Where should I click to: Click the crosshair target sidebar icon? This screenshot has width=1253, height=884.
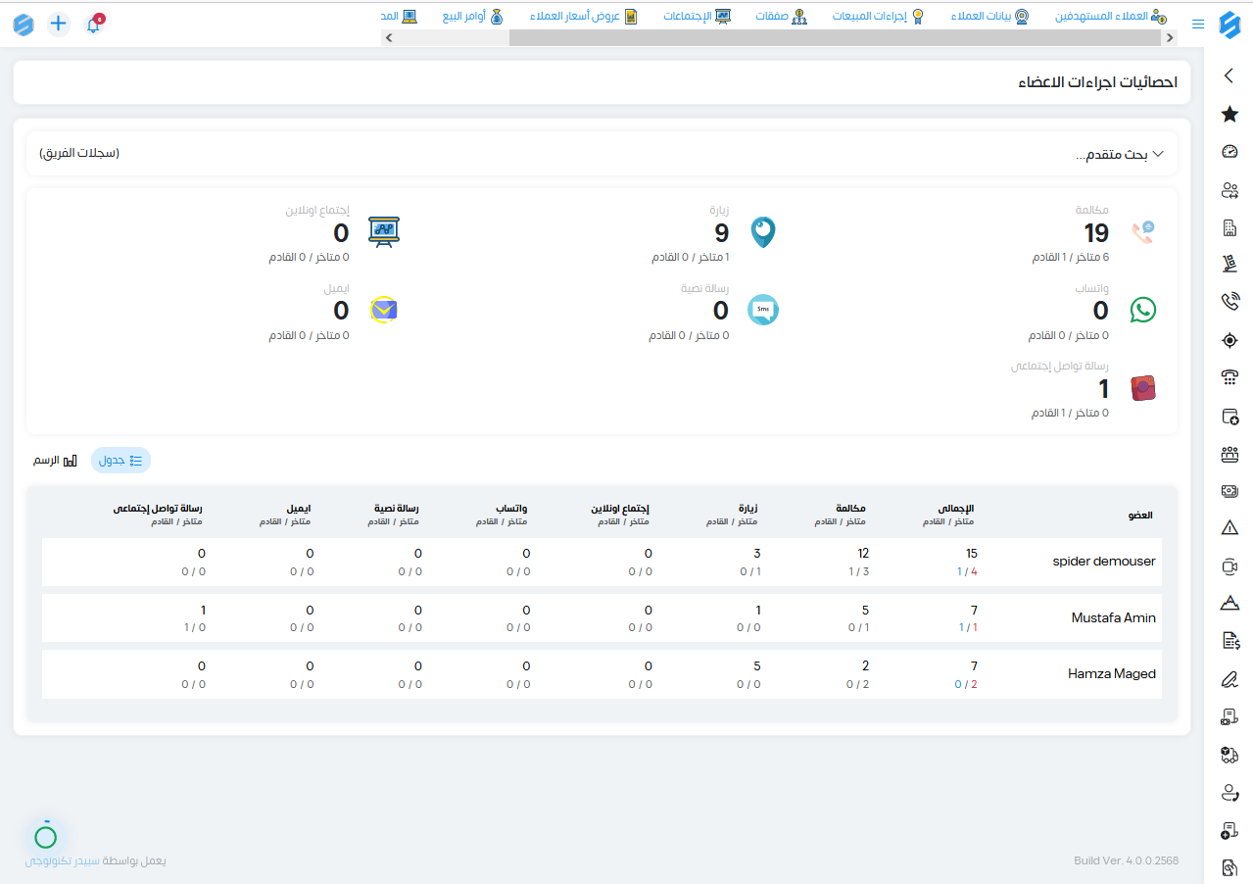tap(1229, 340)
